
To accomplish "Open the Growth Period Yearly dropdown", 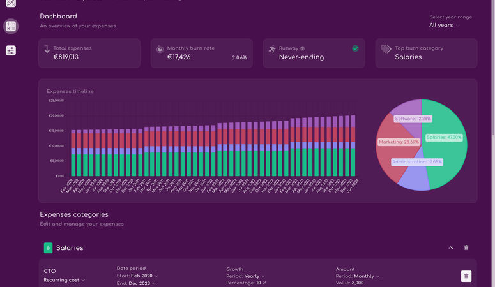I will pos(254,276).
